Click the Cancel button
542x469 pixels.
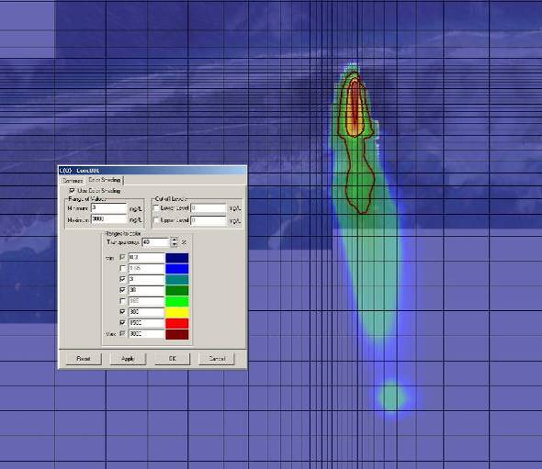point(217,359)
